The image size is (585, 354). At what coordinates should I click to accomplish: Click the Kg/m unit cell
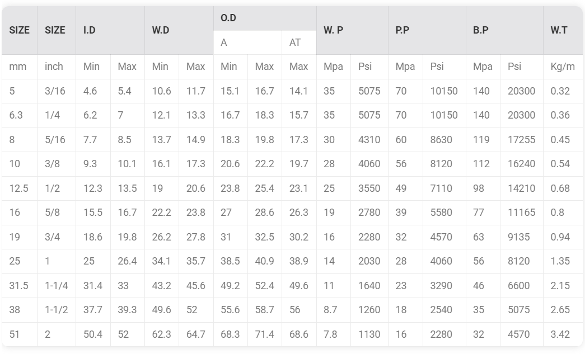pyautogui.click(x=563, y=67)
